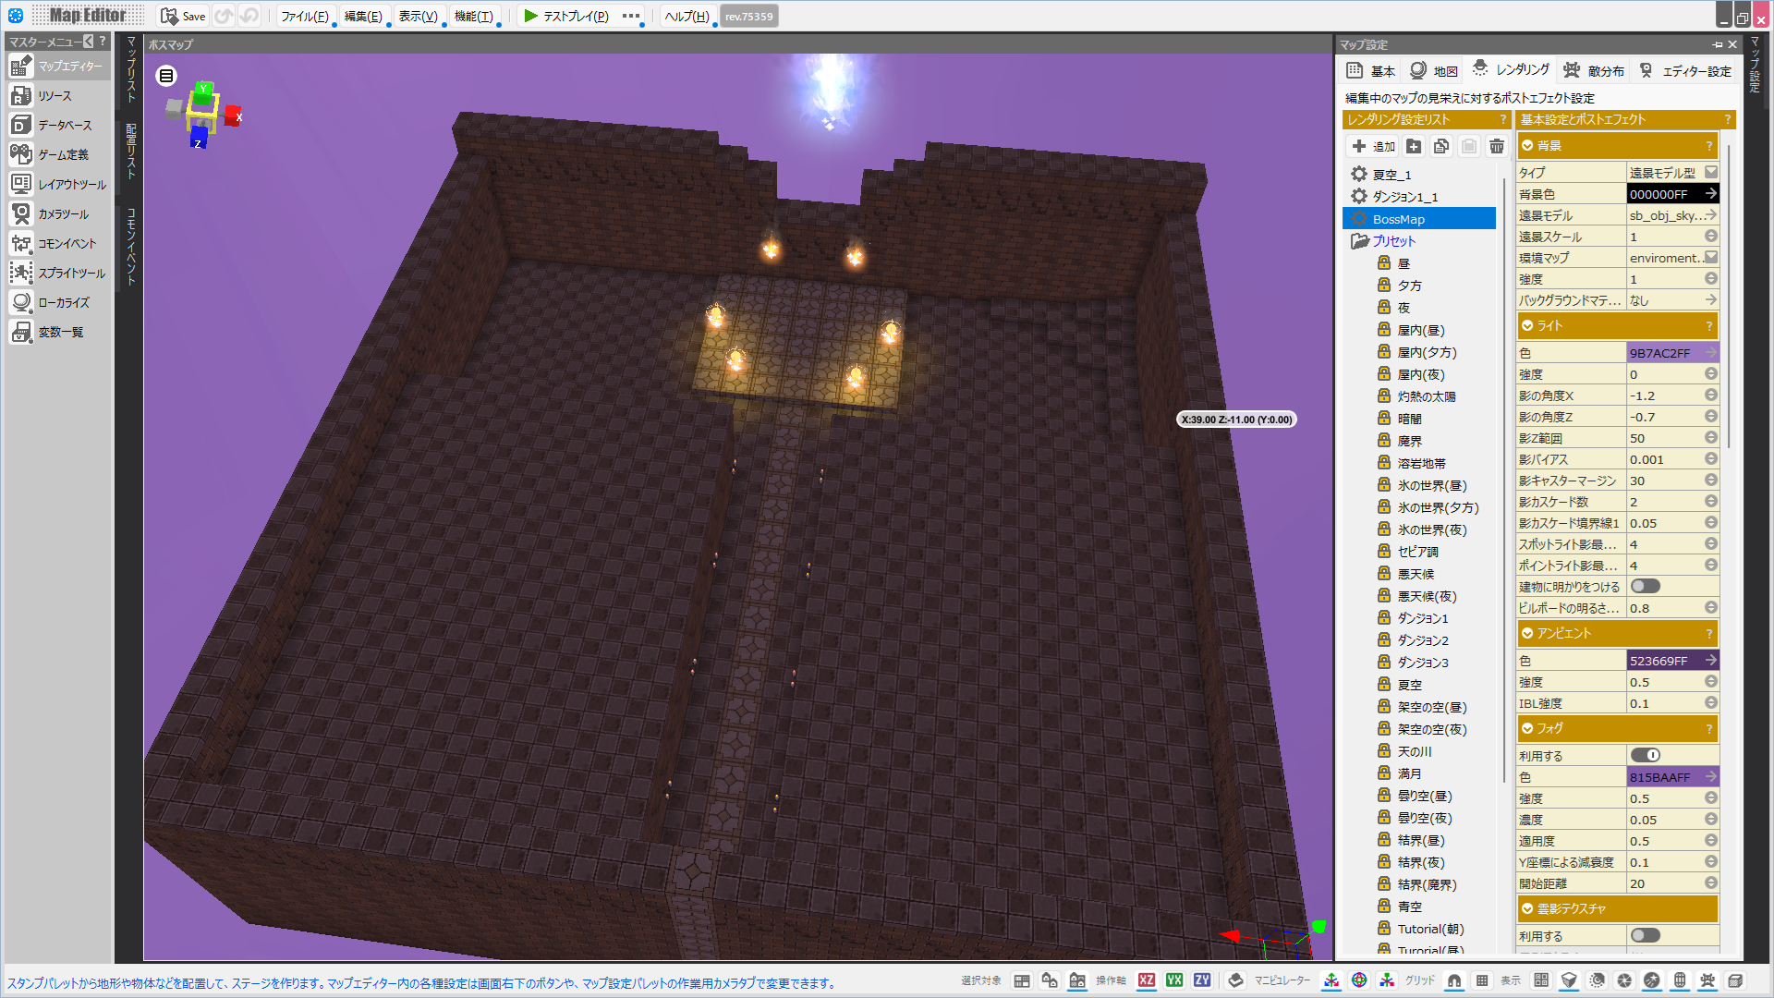Select the ダンジョン1_1 rendering setting

(1419, 197)
